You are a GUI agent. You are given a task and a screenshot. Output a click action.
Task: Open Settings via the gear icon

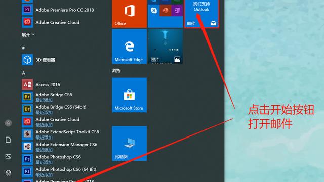tap(8, 173)
